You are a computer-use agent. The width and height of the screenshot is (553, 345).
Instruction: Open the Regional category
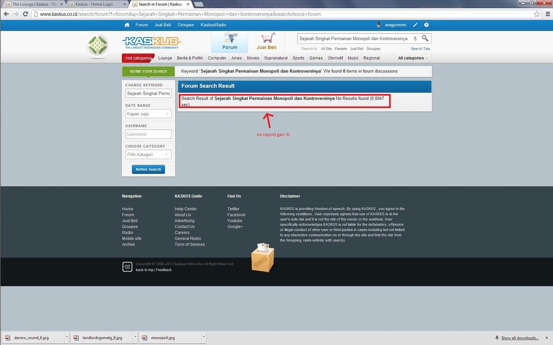pyautogui.click(x=372, y=58)
